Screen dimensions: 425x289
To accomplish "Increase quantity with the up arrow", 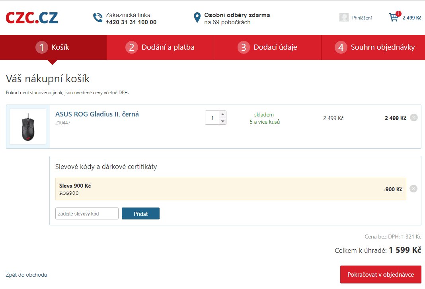I will [x=222, y=114].
